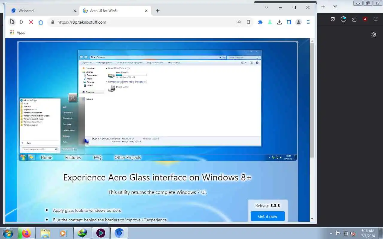This screenshot has height=239, width=383.
Task: Click the scrollbar up arrow
Action: coord(312,41)
